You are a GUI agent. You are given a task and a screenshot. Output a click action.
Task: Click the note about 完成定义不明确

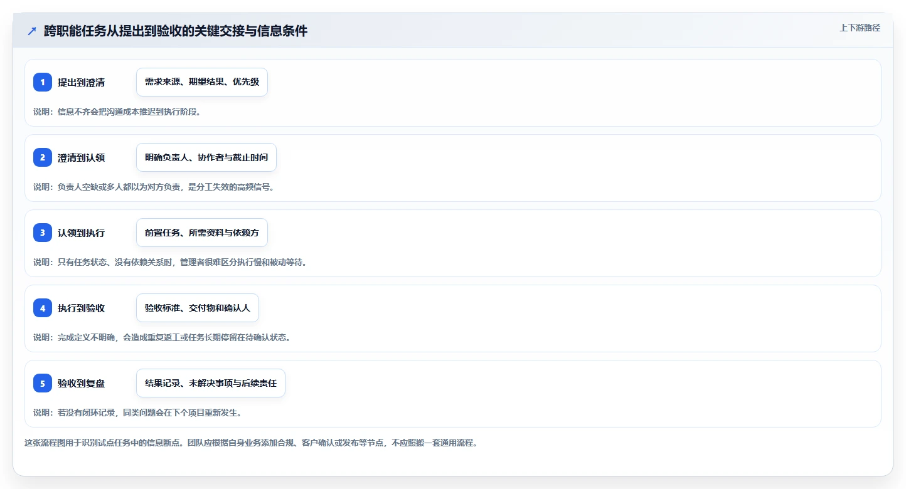pos(162,337)
